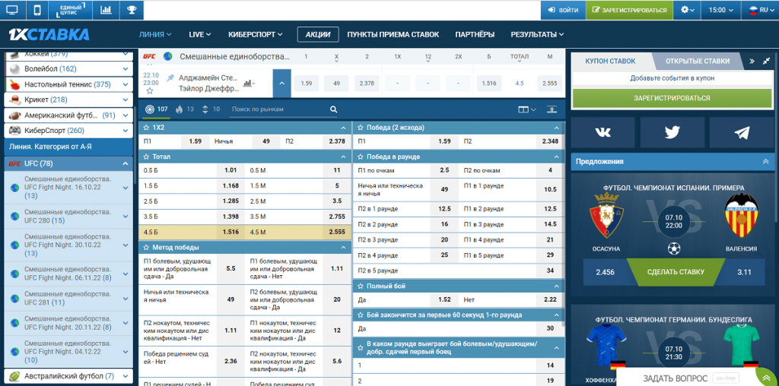Pin the Aljamain Sterling match with pushpin icon
Viewport: 779px width, 386px height.
coord(170,78)
